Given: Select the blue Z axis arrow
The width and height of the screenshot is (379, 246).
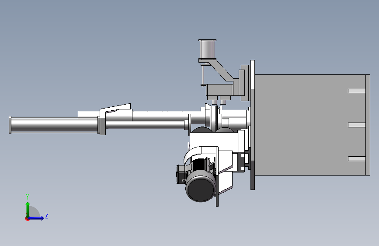Looking at the screenshot, I should pyautogui.click(x=36, y=218).
